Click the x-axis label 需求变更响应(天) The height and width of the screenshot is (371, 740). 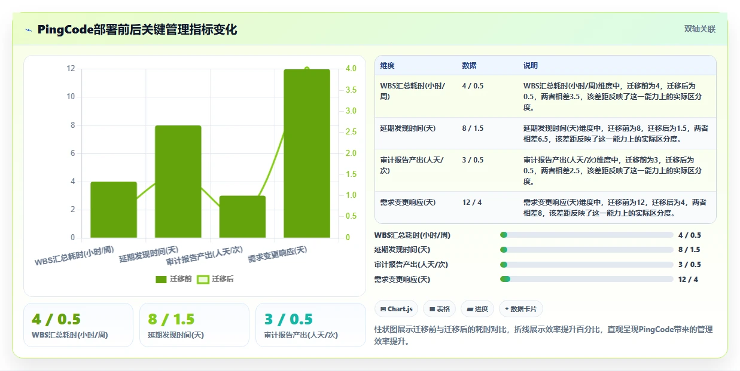click(278, 255)
